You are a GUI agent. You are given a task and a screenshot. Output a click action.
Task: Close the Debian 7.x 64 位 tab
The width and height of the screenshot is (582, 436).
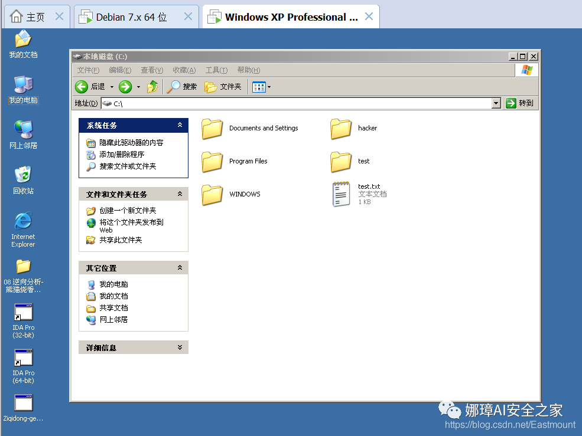click(188, 17)
